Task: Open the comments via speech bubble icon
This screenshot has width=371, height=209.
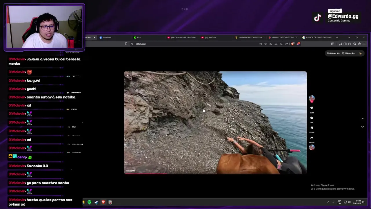Action: [x=312, y=118]
